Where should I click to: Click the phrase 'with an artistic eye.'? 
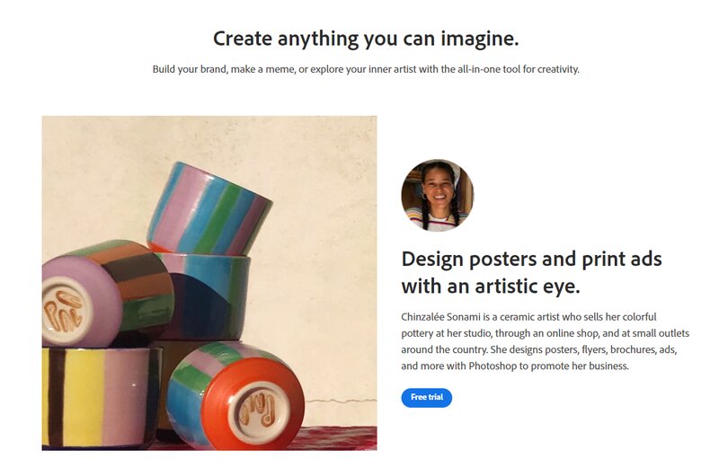coord(491,286)
